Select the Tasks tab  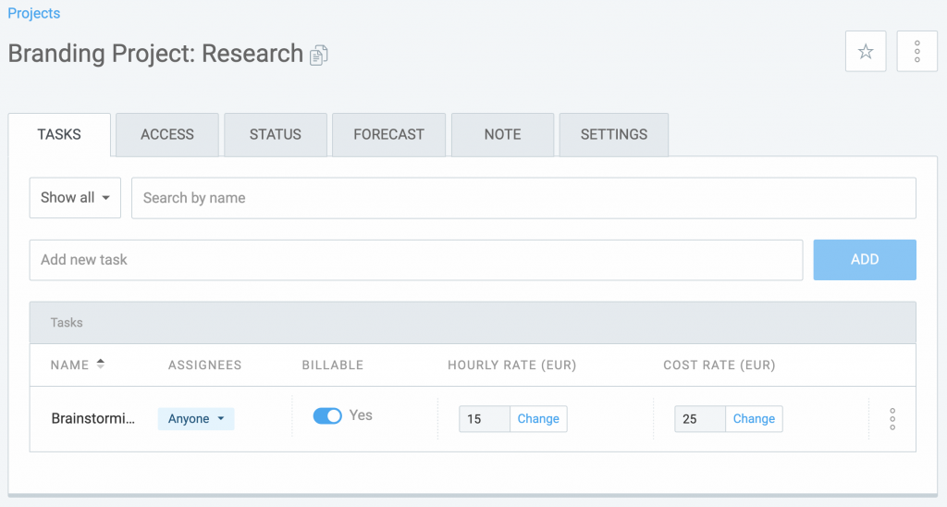click(59, 134)
